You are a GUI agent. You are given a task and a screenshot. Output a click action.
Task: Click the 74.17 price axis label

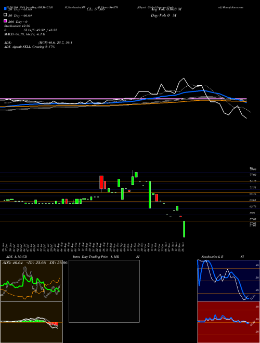pyautogui.click(x=253, y=181)
